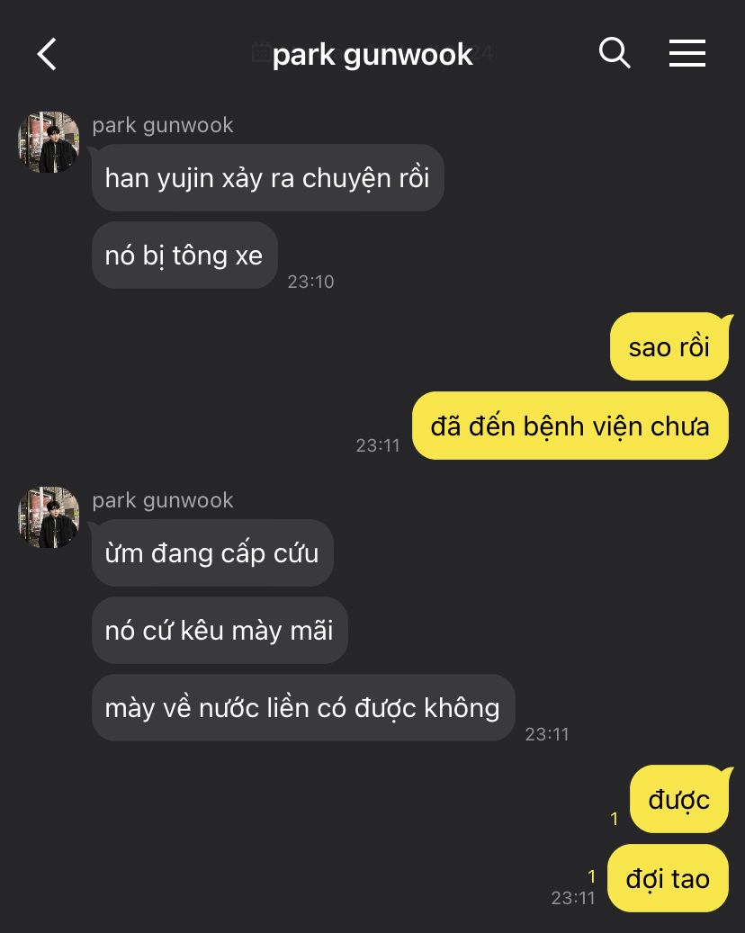Select message 'đã đến bệnh viện chưa'
Screen dimensions: 745x933
pos(570,426)
